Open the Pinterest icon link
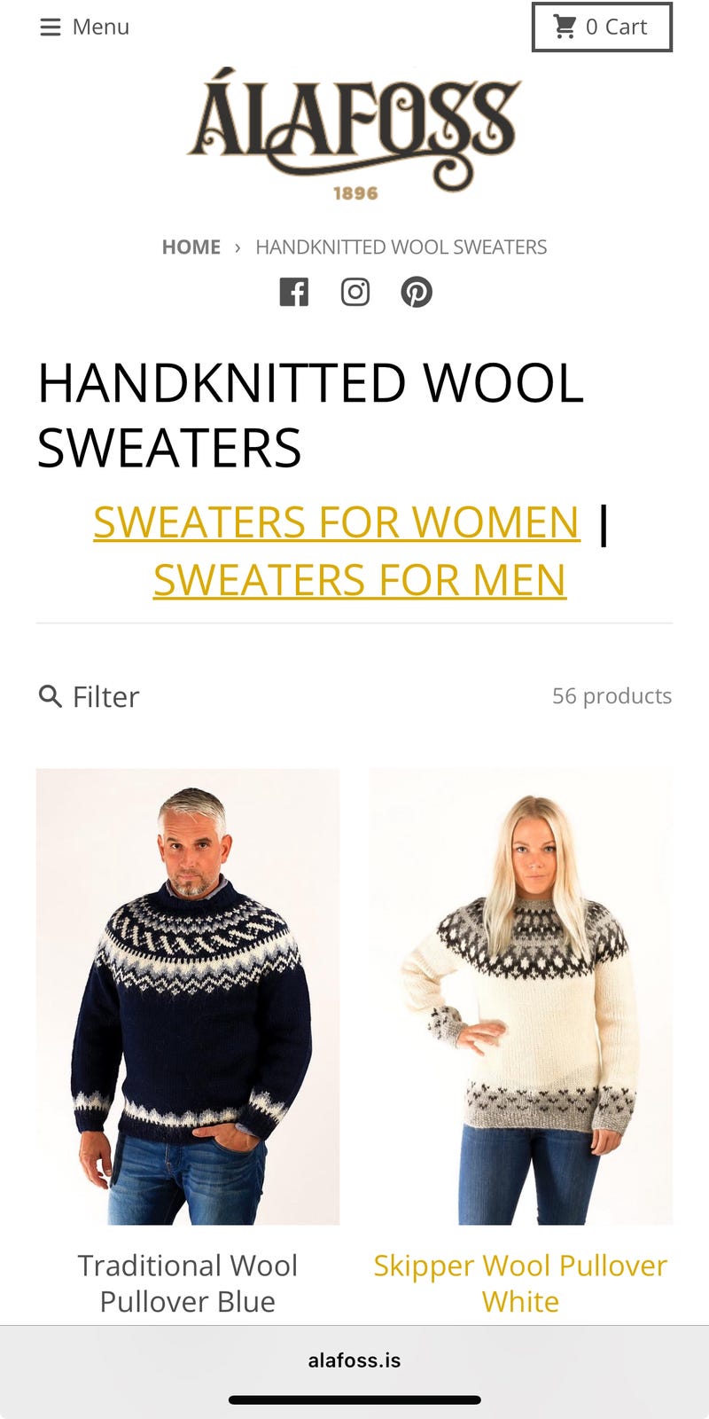The width and height of the screenshot is (709, 1419). coord(417,292)
